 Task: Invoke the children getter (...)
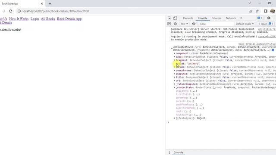[193, 91]
